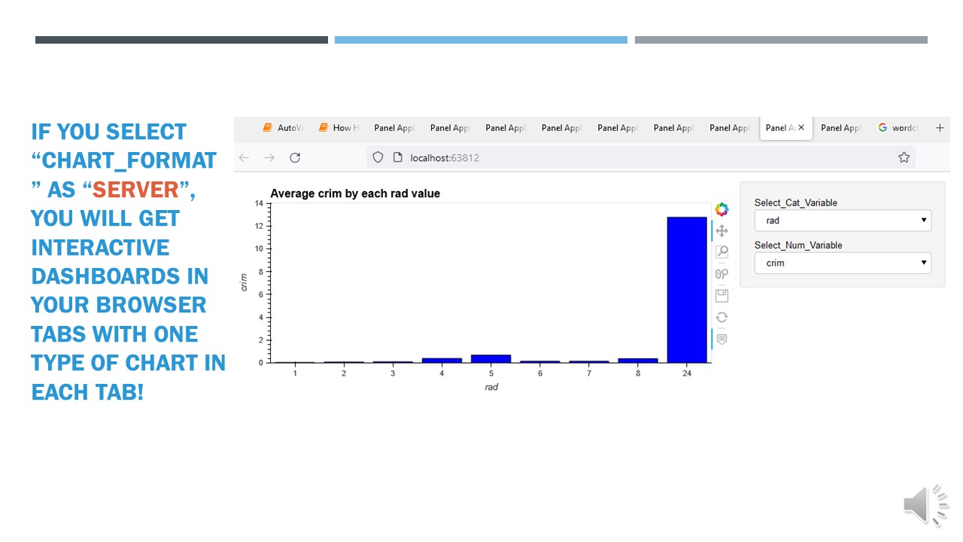The width and height of the screenshot is (963, 542).
Task: Save the chart with Save tool
Action: 721,295
